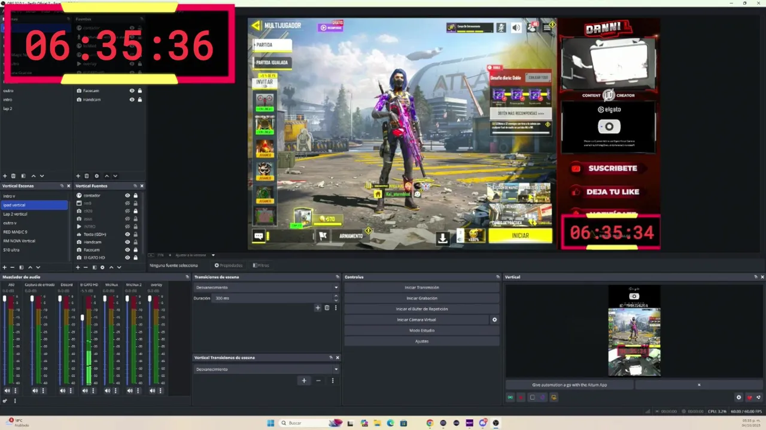Click the vertical preview thumbnail
Image resolution: width=766 pixels, height=430 pixels.
point(634,331)
